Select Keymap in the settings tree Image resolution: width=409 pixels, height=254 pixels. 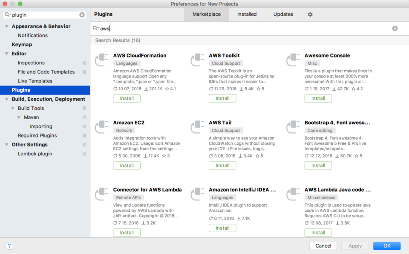pos(22,45)
